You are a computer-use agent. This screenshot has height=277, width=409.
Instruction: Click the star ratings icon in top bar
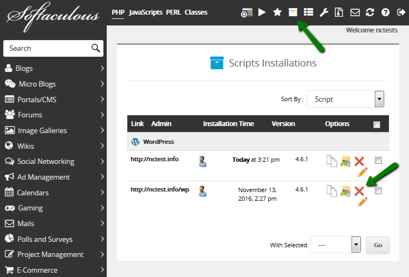277,12
